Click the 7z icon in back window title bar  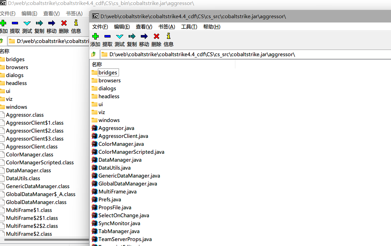pos(3,3)
